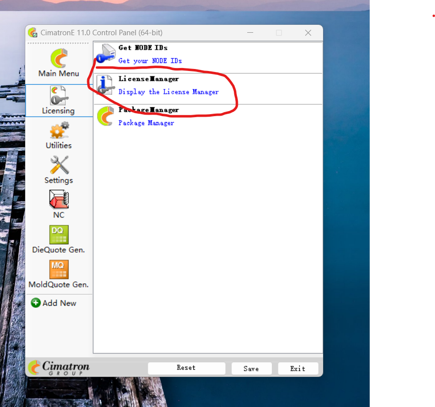Open the "Get your NODE IDs" link
The width and height of the screenshot is (435, 407).
150,61
